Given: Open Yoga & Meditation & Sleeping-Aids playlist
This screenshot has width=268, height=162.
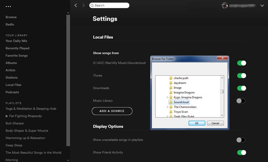Looking at the screenshot, I should click(31, 109).
